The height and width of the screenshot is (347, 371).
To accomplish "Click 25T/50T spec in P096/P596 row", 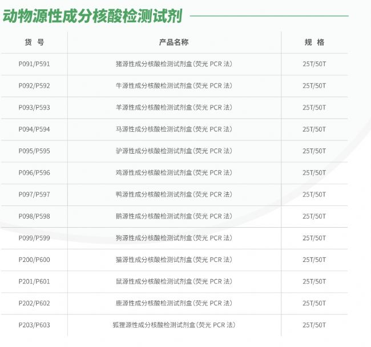I will pos(314,173).
